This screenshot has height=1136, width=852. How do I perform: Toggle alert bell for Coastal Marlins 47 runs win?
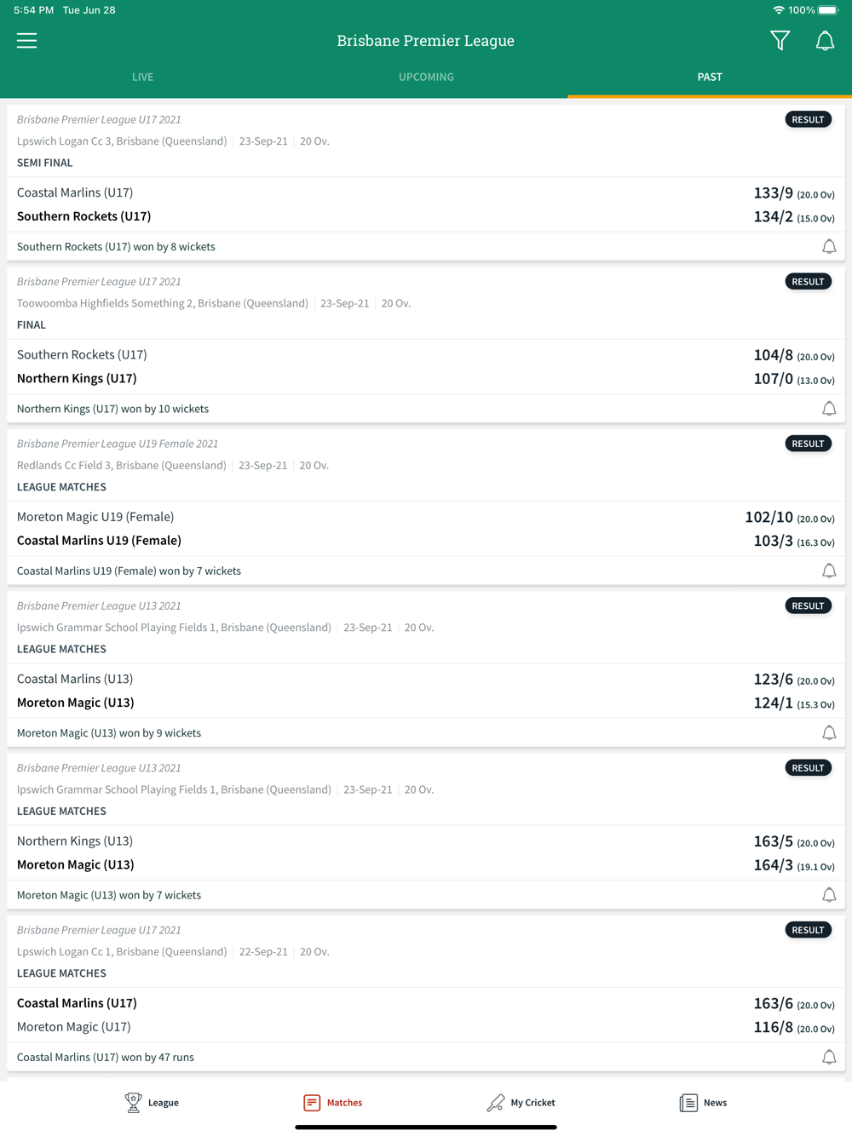[x=829, y=1057]
